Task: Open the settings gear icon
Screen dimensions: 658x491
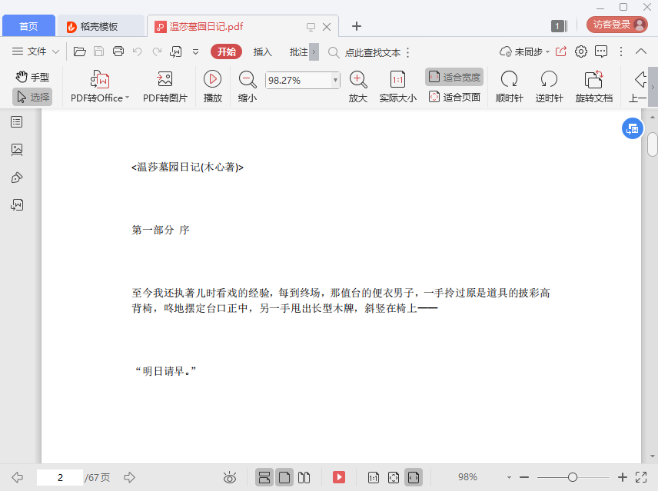Action: (581, 51)
